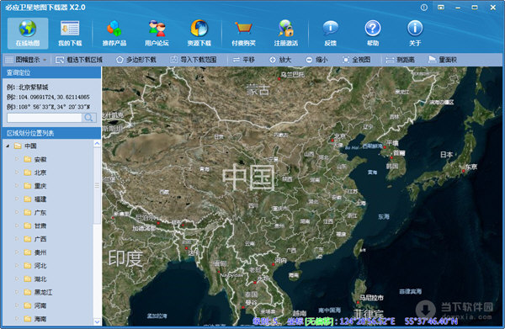Activate 缩小 zoom out tool

(316, 60)
